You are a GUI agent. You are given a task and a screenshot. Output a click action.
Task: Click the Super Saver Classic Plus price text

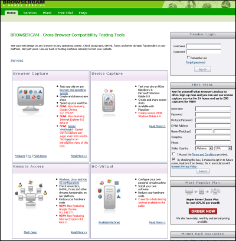[203, 201]
